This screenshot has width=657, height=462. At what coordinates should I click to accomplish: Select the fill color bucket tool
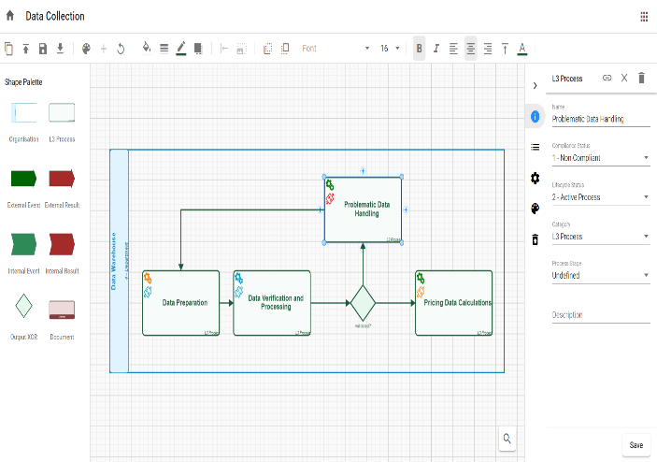point(146,48)
